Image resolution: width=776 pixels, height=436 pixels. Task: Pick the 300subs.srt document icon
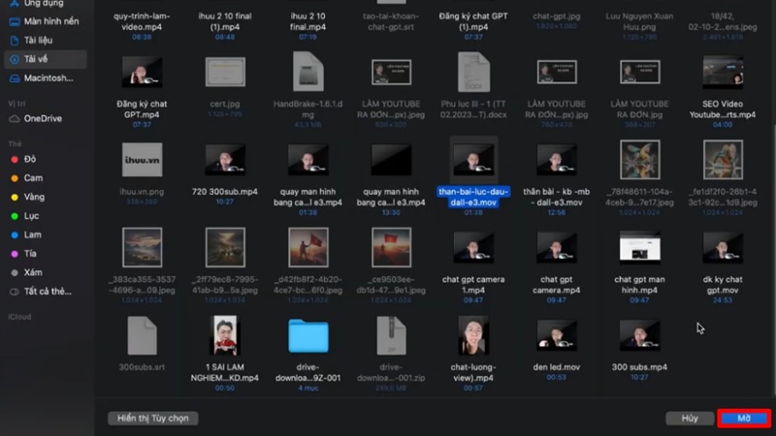143,336
